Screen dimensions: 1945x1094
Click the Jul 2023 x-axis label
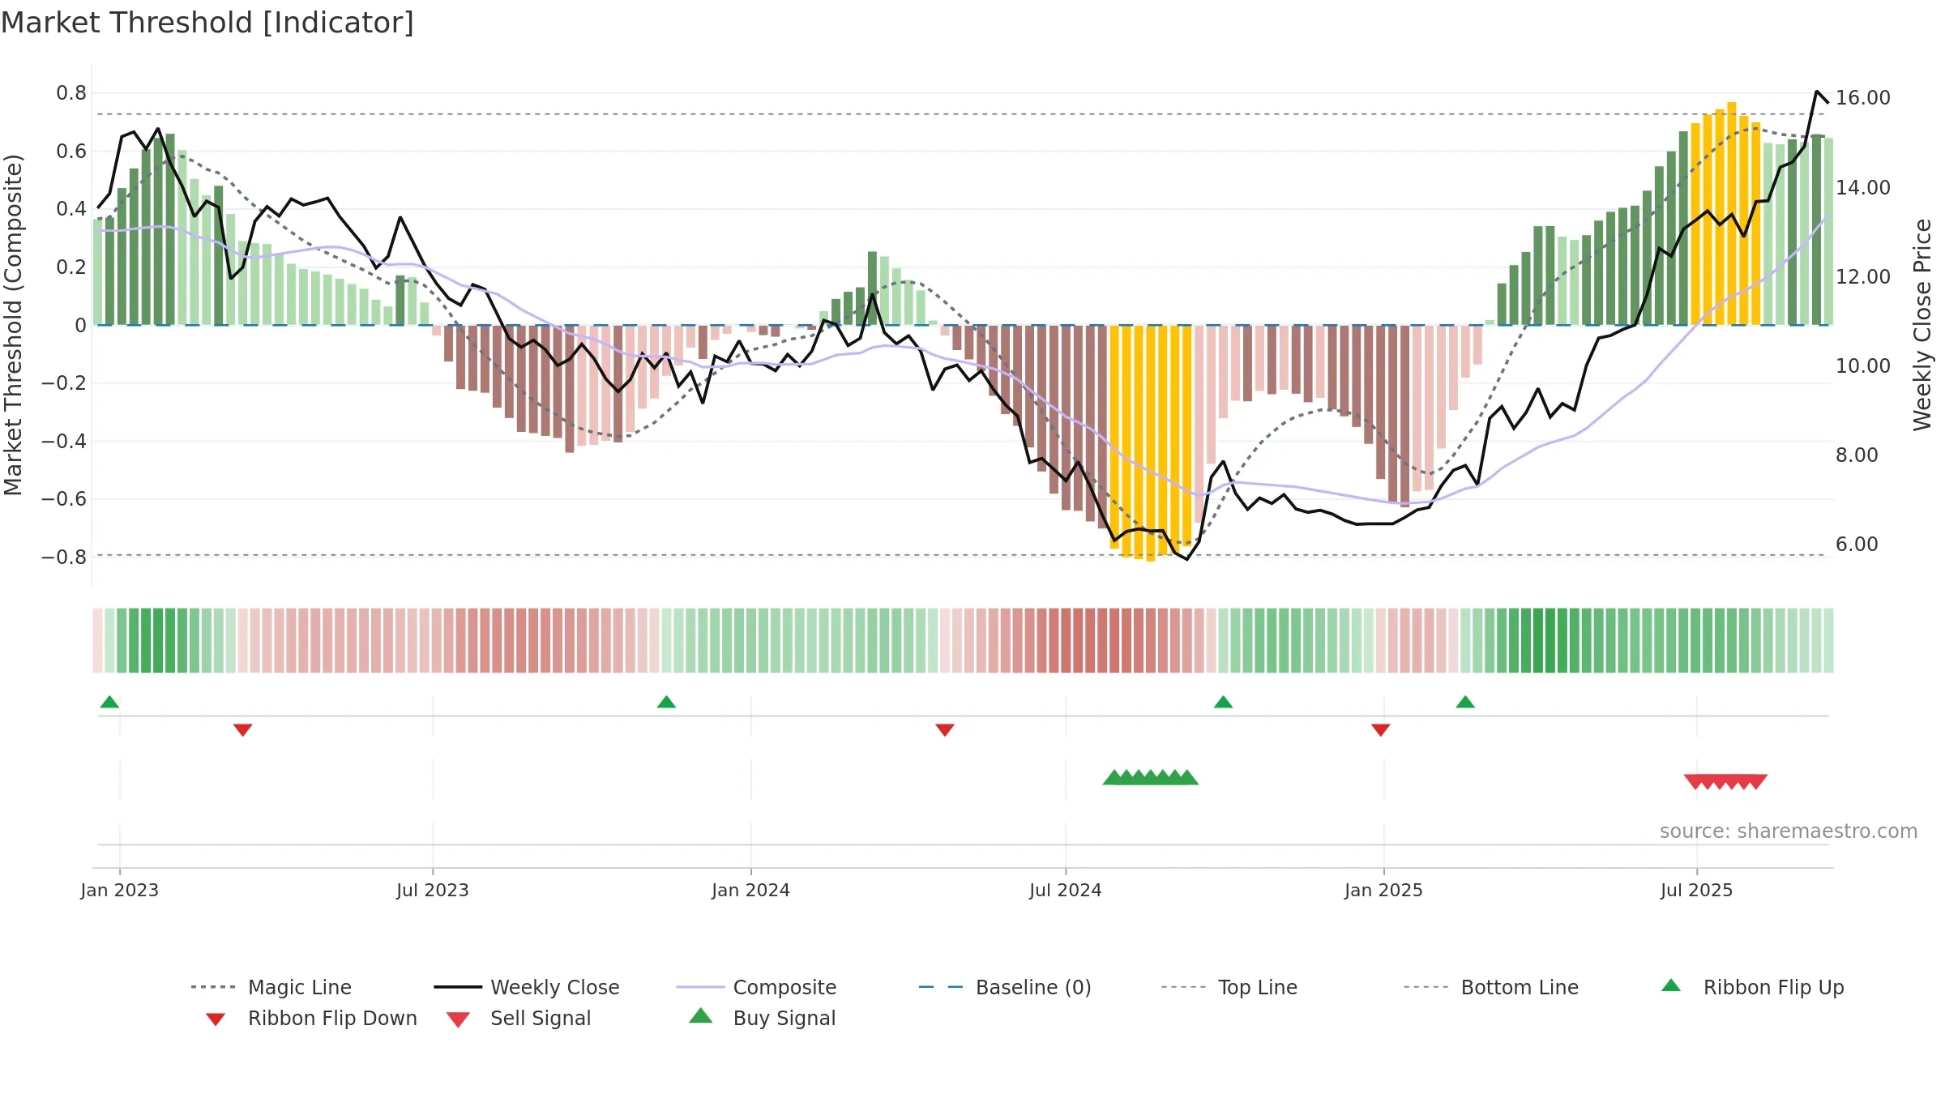point(432,890)
